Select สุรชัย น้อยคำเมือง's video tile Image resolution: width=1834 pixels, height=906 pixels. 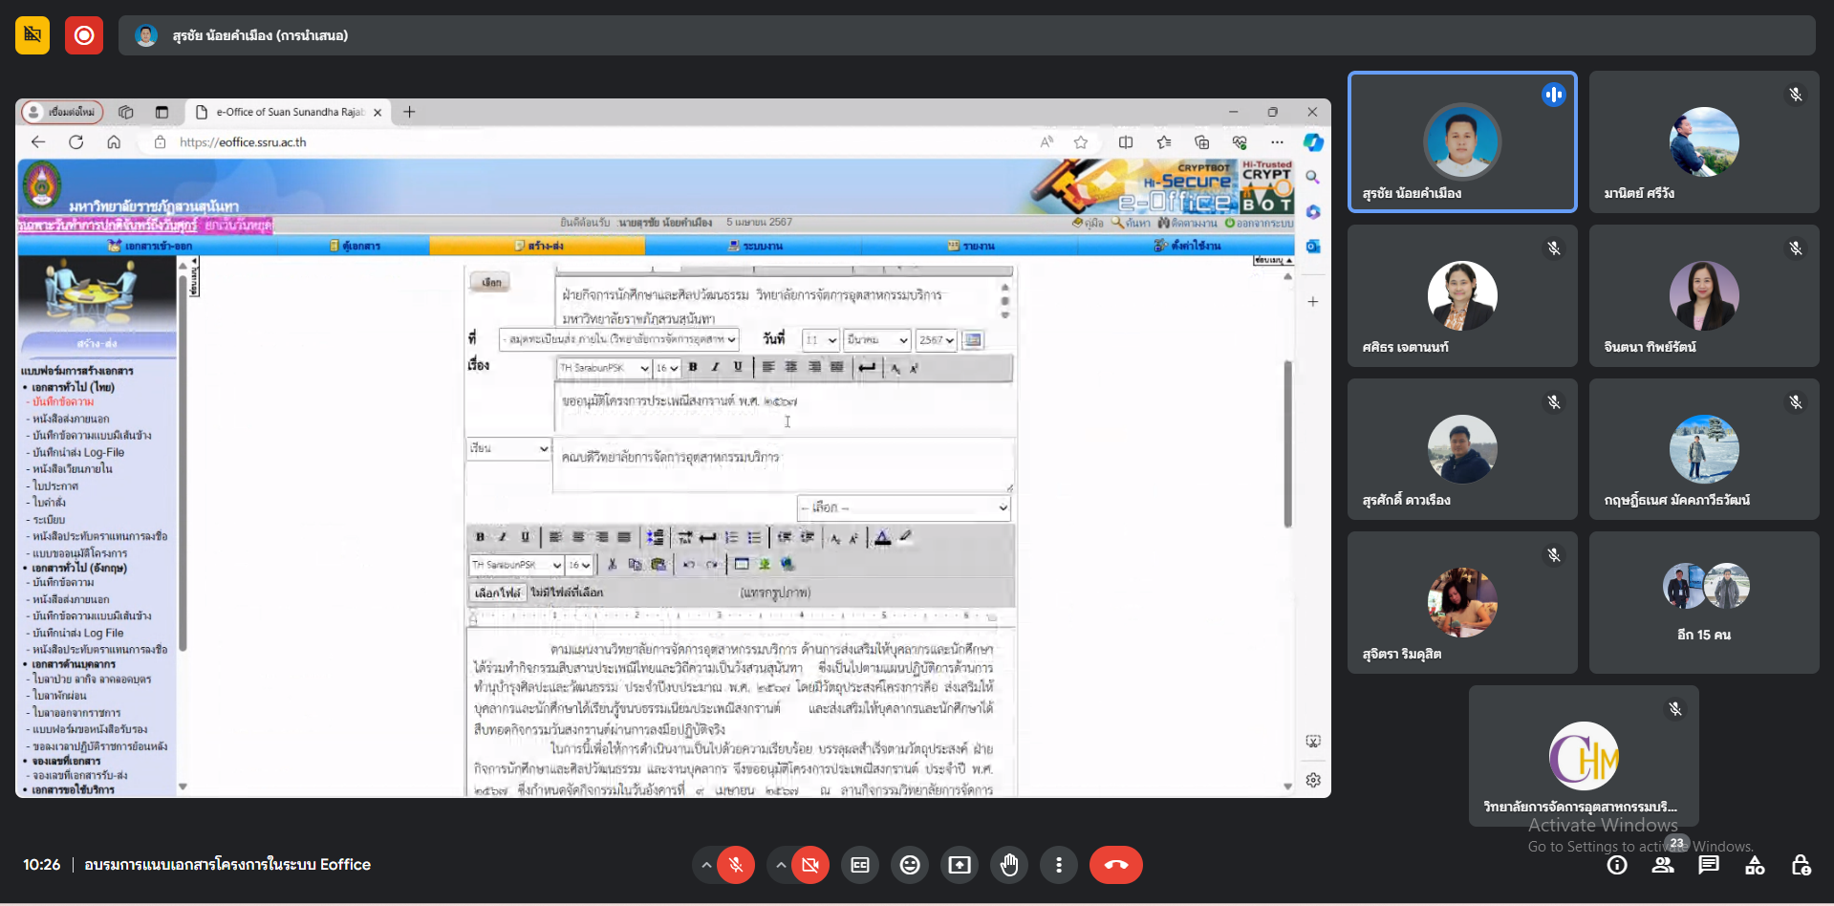(1461, 141)
